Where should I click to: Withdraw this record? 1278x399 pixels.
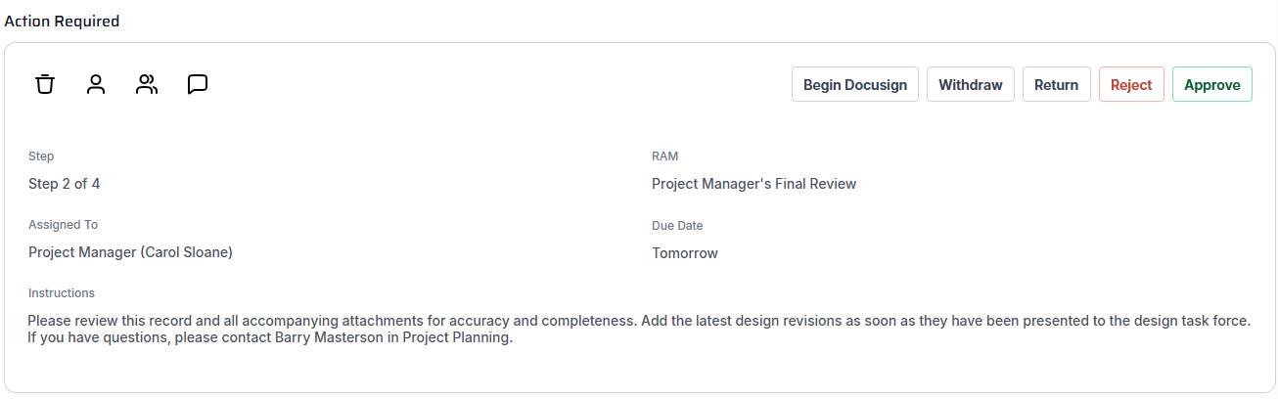point(970,85)
